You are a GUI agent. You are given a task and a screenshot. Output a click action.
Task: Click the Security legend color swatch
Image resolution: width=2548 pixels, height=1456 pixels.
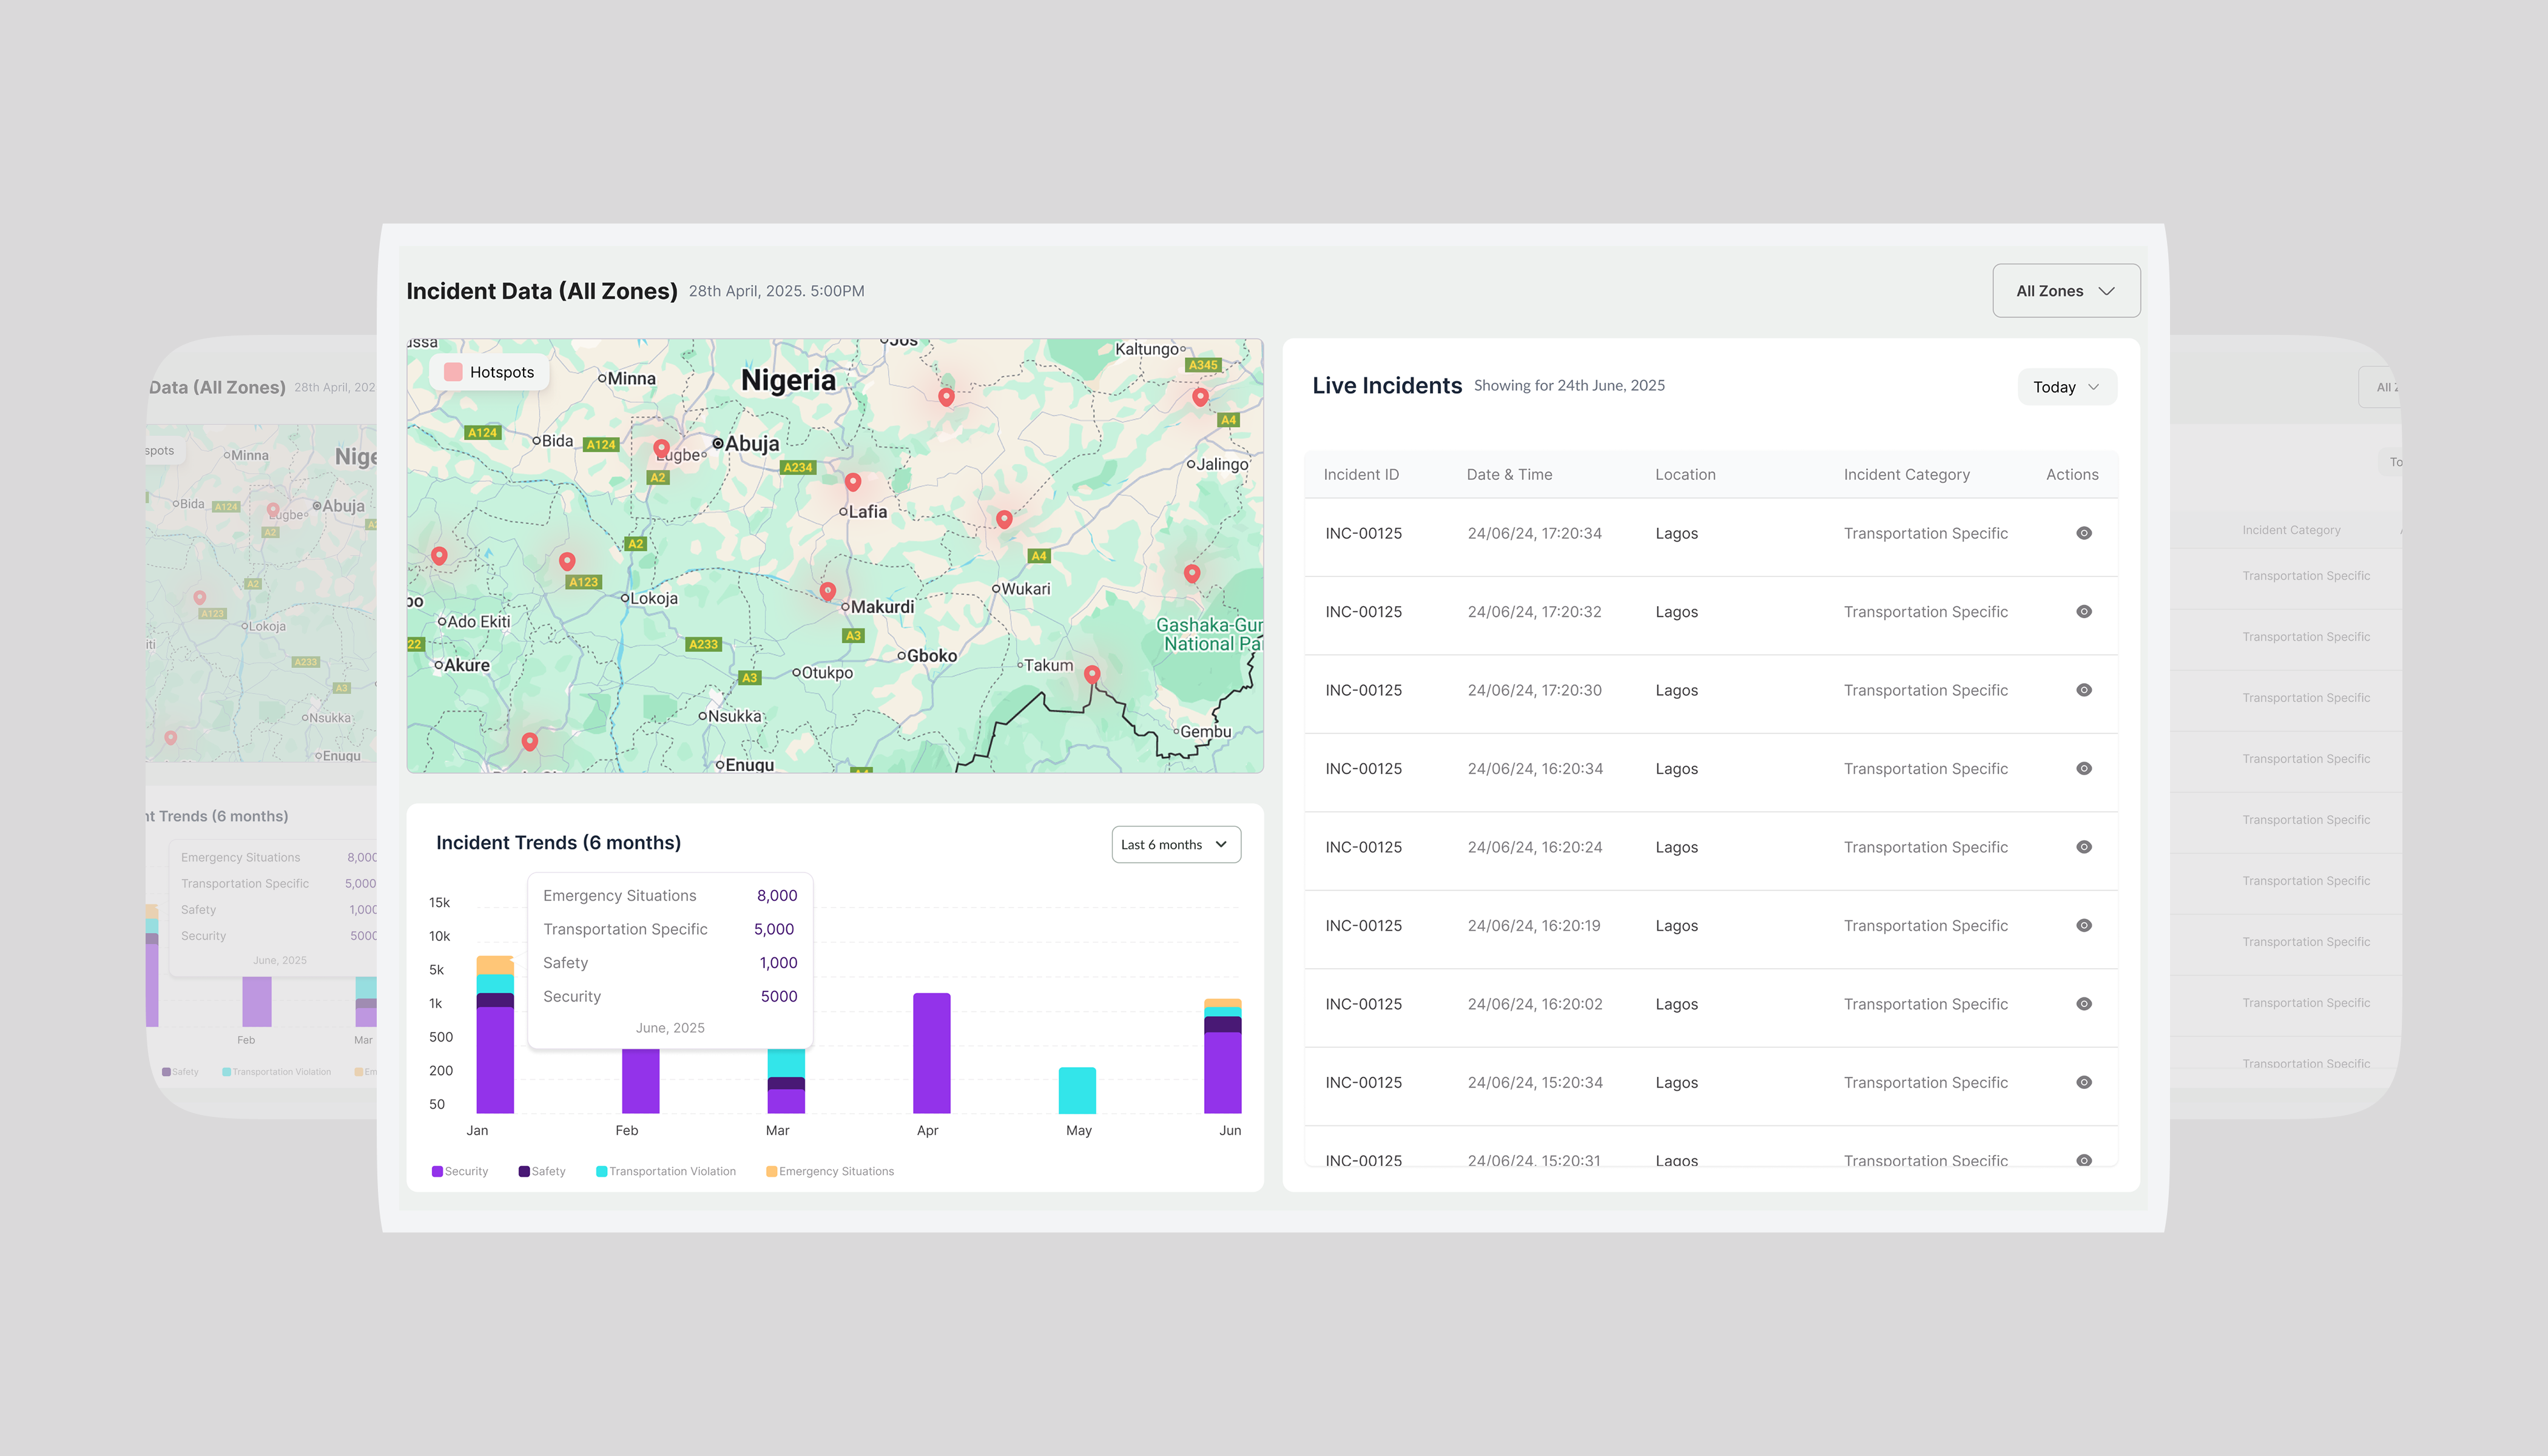[x=437, y=1172]
